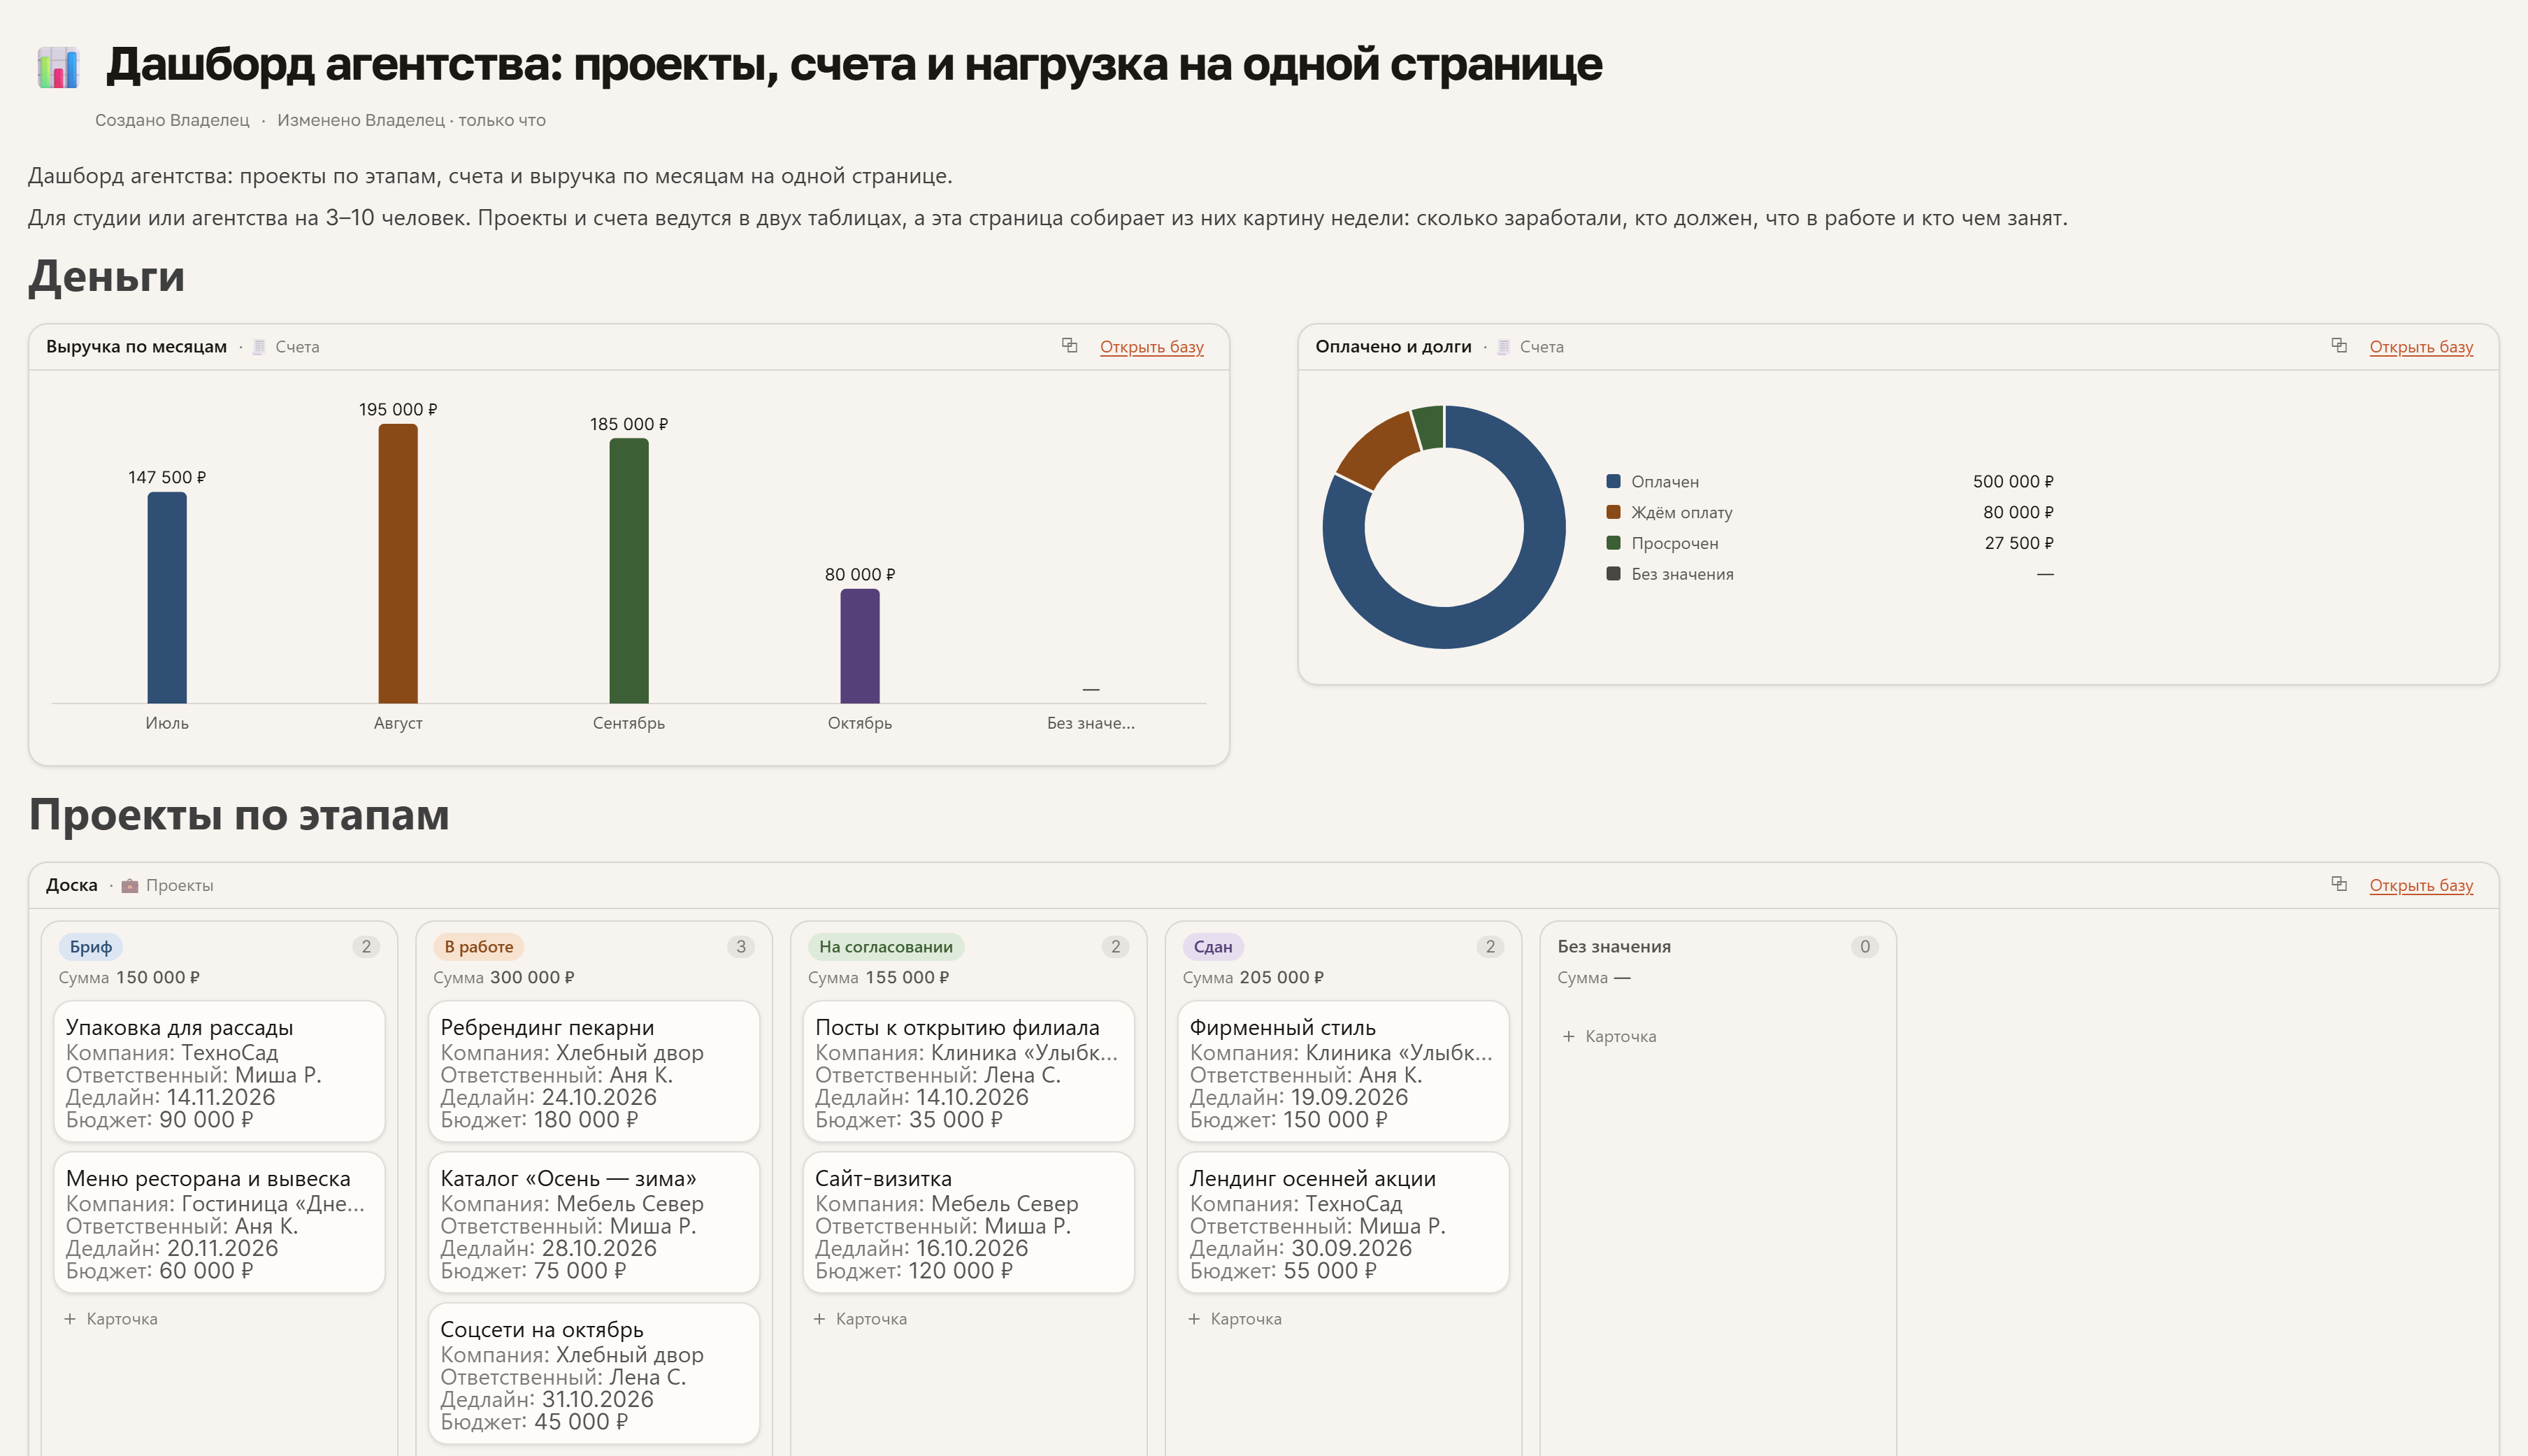The width and height of the screenshot is (2528, 1456).
Task: Open expand icon in Выручка по месяцам widget
Action: click(x=1070, y=345)
